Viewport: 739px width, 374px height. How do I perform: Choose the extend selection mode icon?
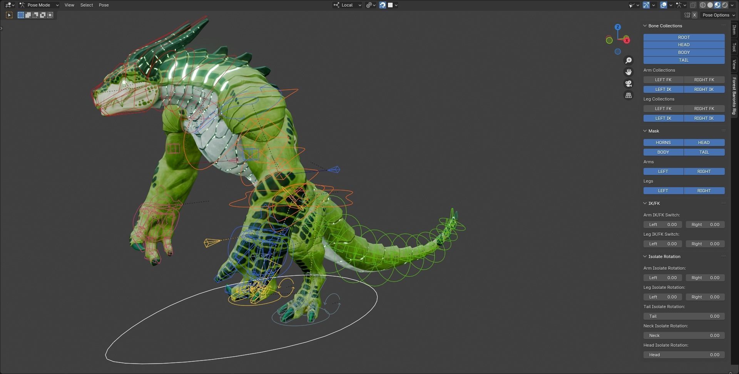click(28, 15)
